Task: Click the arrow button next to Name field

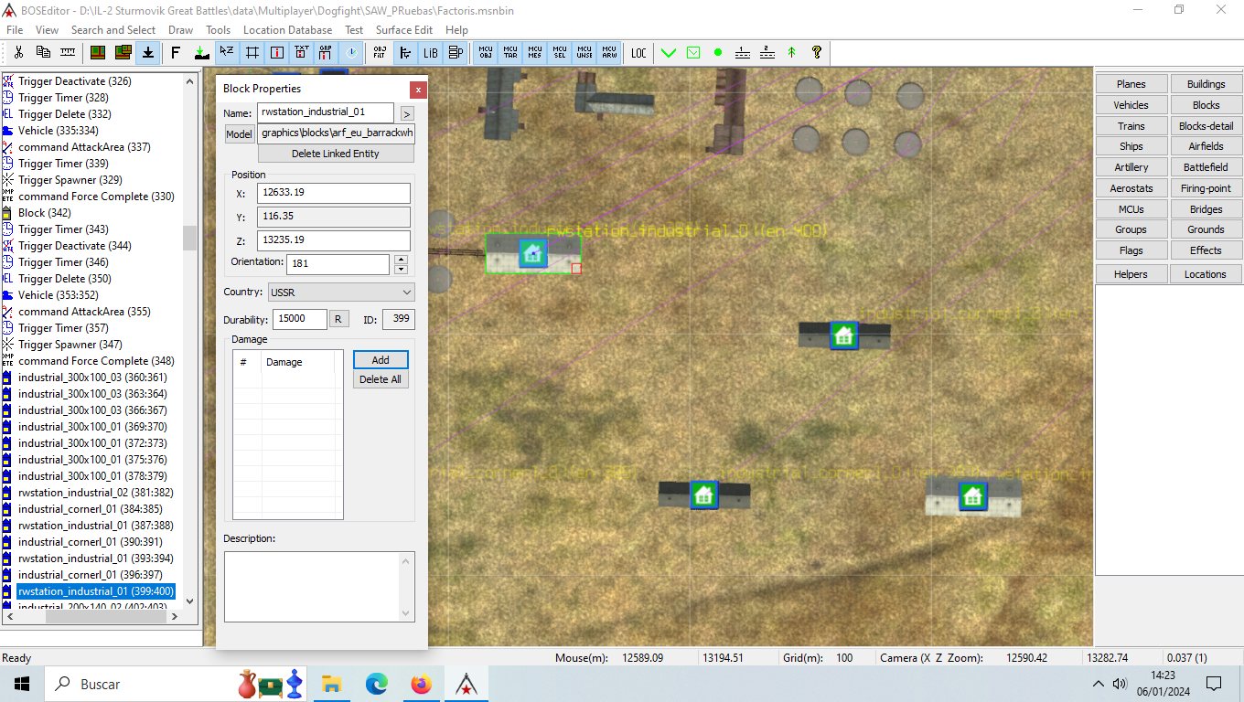Action: [x=407, y=113]
